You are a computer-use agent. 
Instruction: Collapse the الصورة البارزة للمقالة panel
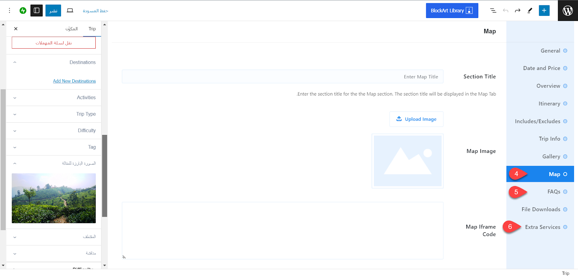[54, 163]
